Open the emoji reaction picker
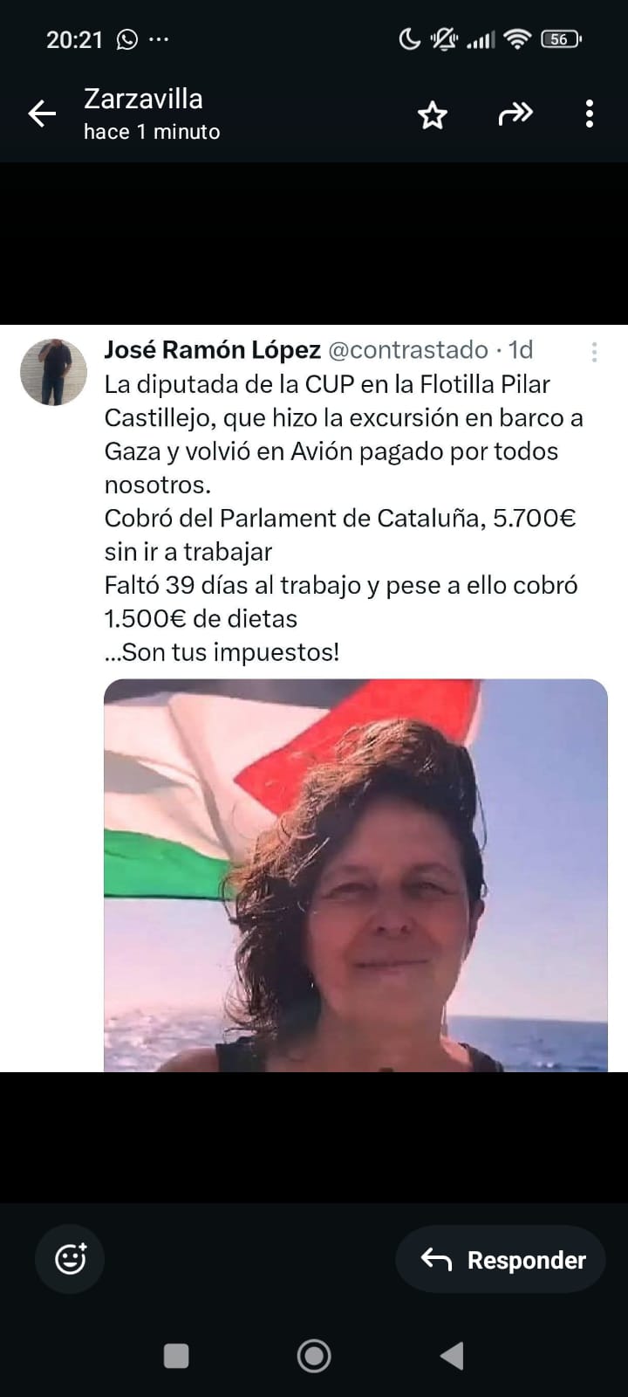This screenshot has height=1397, width=628. [x=71, y=1259]
